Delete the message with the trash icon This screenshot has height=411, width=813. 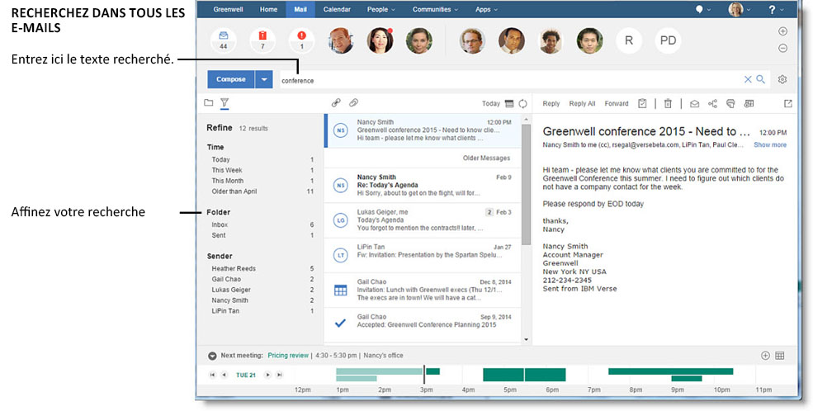point(668,104)
